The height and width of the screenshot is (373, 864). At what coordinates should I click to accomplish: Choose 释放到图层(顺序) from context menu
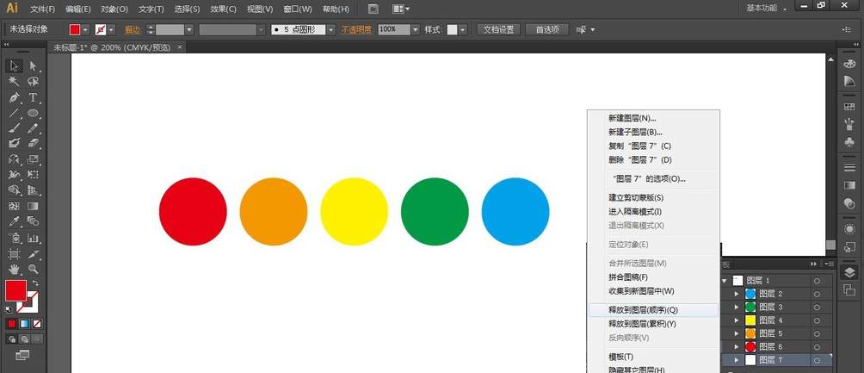[x=643, y=309]
